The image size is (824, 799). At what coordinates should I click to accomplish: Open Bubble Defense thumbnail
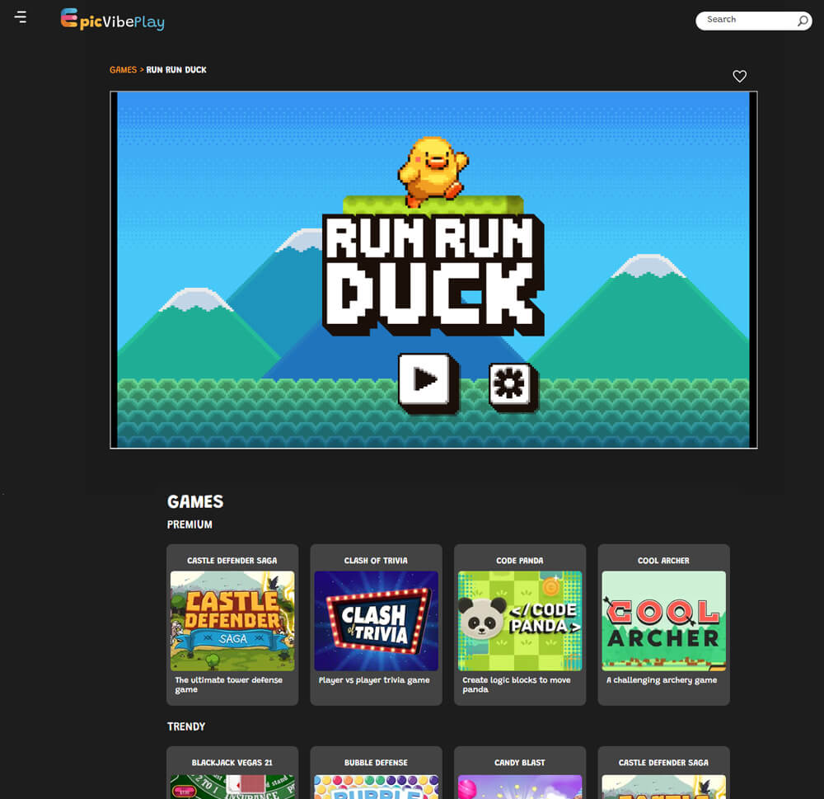pos(376,787)
